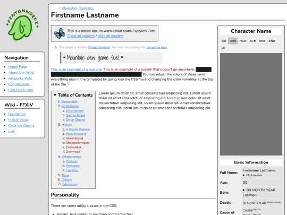The image size is (287, 215).
Task: Click the Dawntrail redlink
Action: 73,152
